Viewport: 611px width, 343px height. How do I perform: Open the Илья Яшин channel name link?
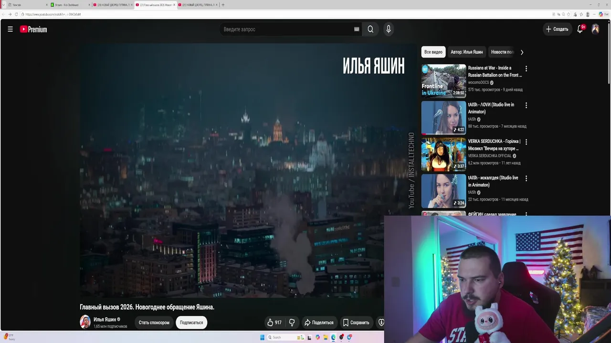[105, 319]
